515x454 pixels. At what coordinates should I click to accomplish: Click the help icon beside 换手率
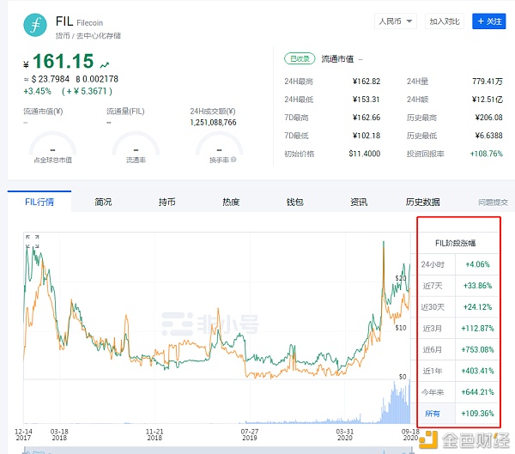pyautogui.click(x=233, y=160)
